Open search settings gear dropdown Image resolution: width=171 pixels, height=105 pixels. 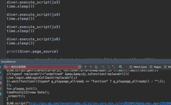point(120,67)
